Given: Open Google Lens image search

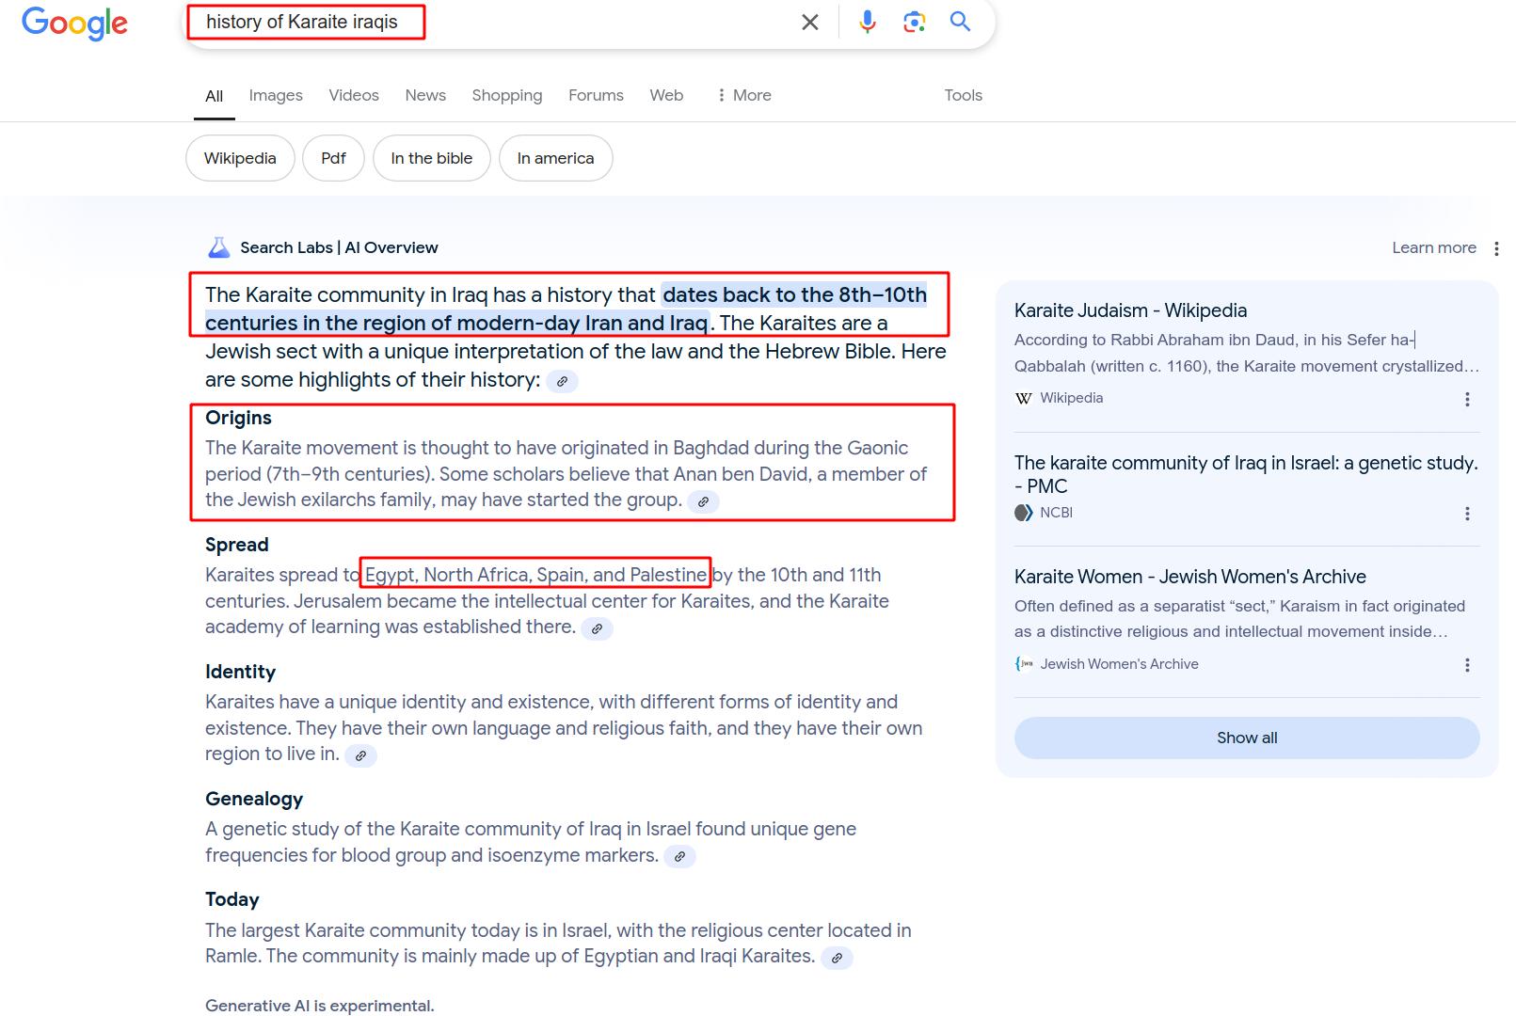Looking at the screenshot, I should pos(914,22).
